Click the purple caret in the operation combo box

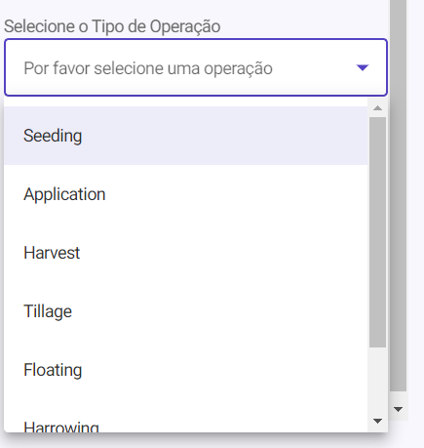[363, 67]
